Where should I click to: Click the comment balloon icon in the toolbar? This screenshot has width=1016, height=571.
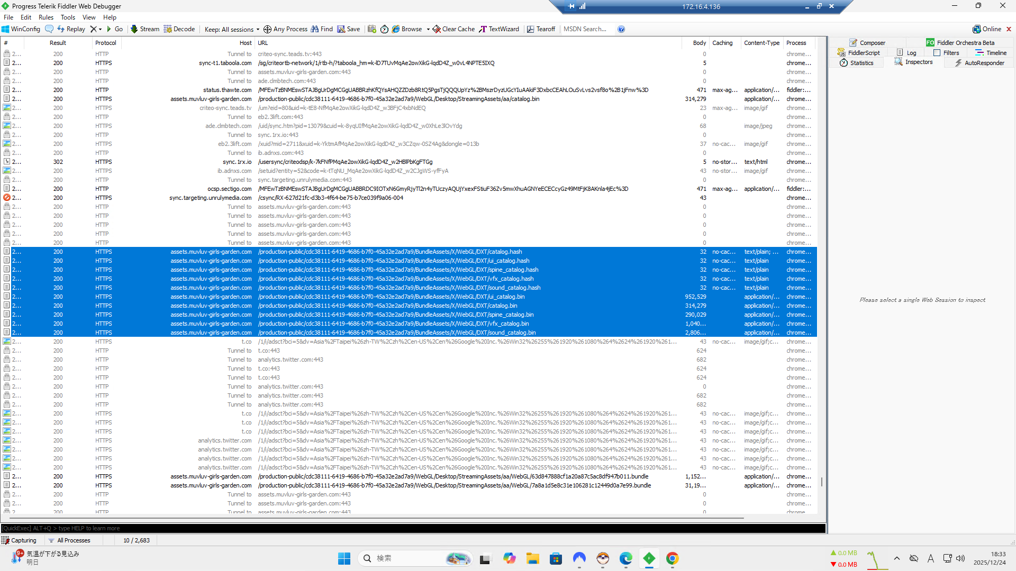click(x=49, y=29)
